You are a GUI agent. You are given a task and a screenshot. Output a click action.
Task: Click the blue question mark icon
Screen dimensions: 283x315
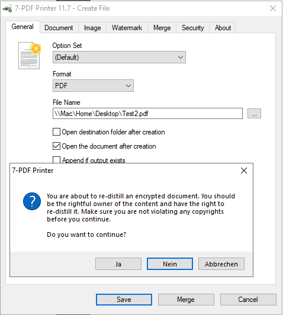tap(32, 201)
